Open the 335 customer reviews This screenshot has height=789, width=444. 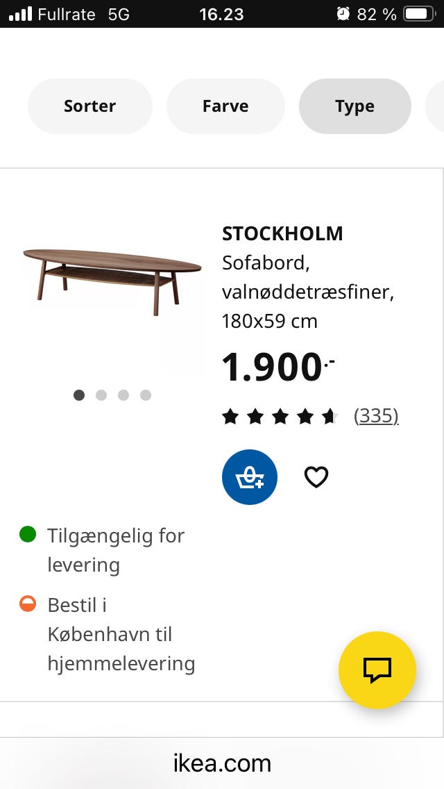pos(377,415)
